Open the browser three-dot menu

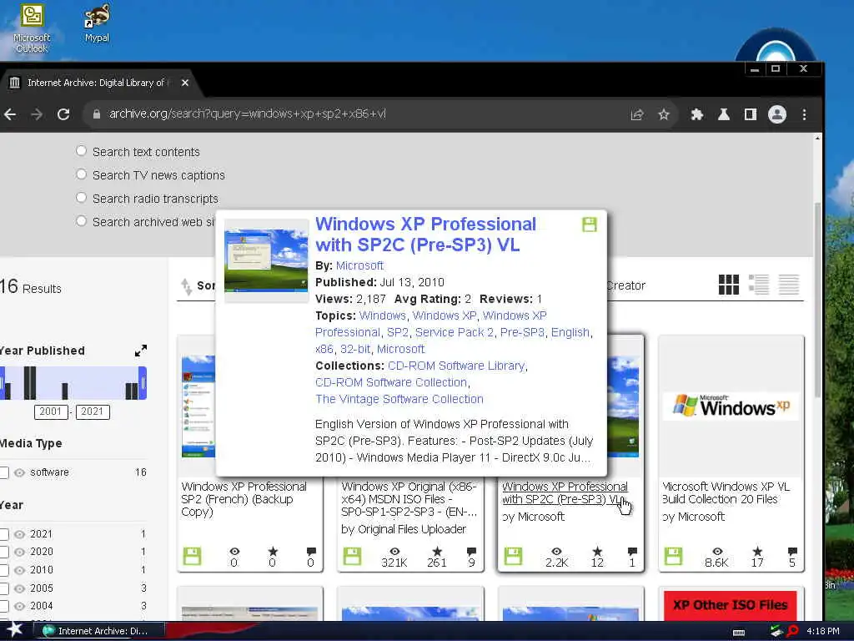(805, 114)
